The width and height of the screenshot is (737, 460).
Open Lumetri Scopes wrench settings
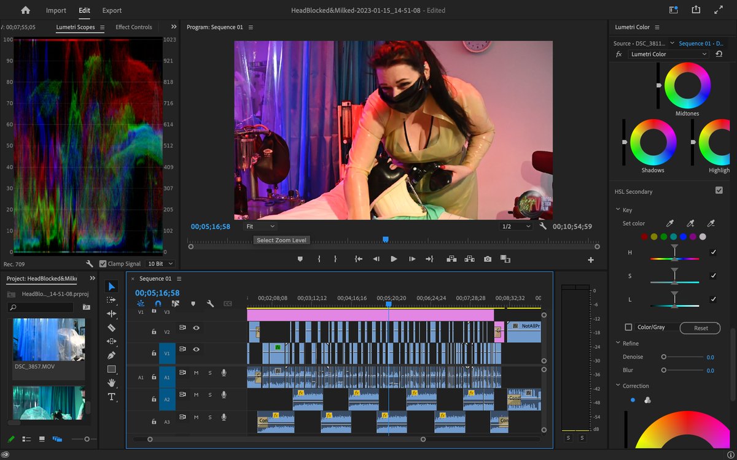(x=90, y=264)
